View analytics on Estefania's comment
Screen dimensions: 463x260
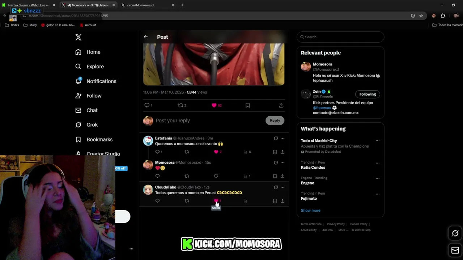(245, 152)
